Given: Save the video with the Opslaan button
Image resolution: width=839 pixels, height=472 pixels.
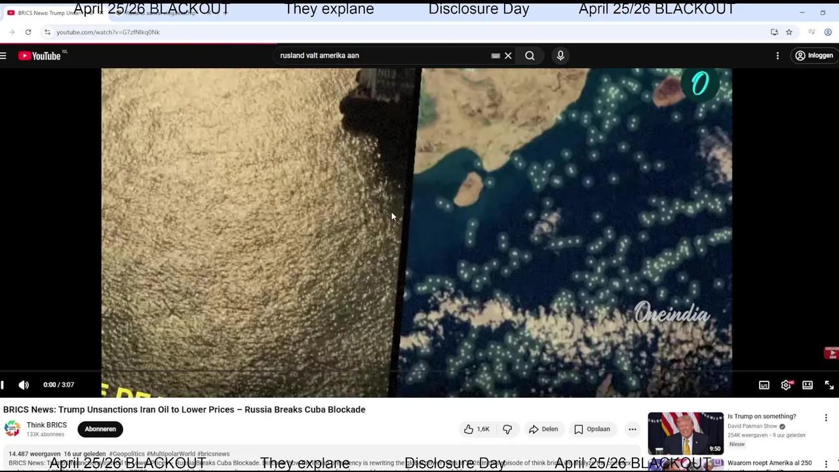Looking at the screenshot, I should coord(593,429).
